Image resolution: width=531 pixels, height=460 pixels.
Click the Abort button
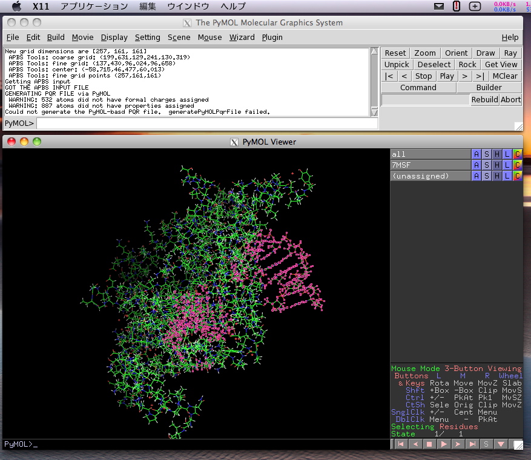pos(510,100)
